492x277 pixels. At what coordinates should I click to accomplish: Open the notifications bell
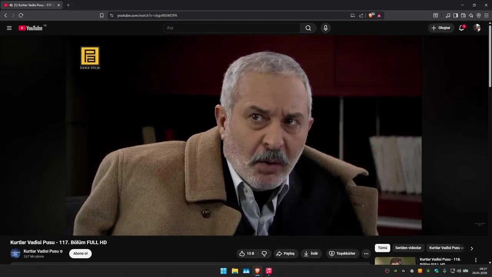pos(462,28)
